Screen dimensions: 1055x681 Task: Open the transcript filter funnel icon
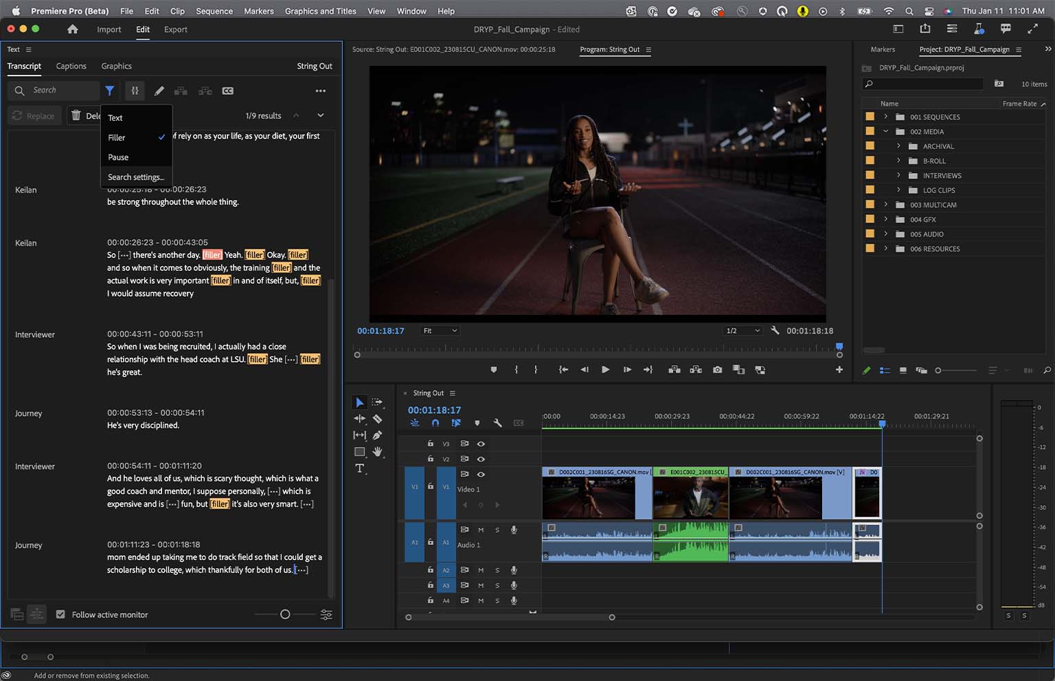pos(110,90)
